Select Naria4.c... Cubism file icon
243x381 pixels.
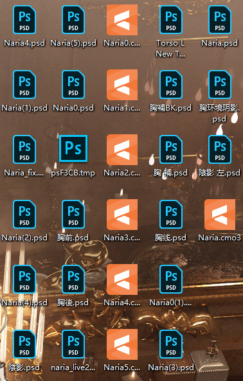pyautogui.click(x=122, y=279)
